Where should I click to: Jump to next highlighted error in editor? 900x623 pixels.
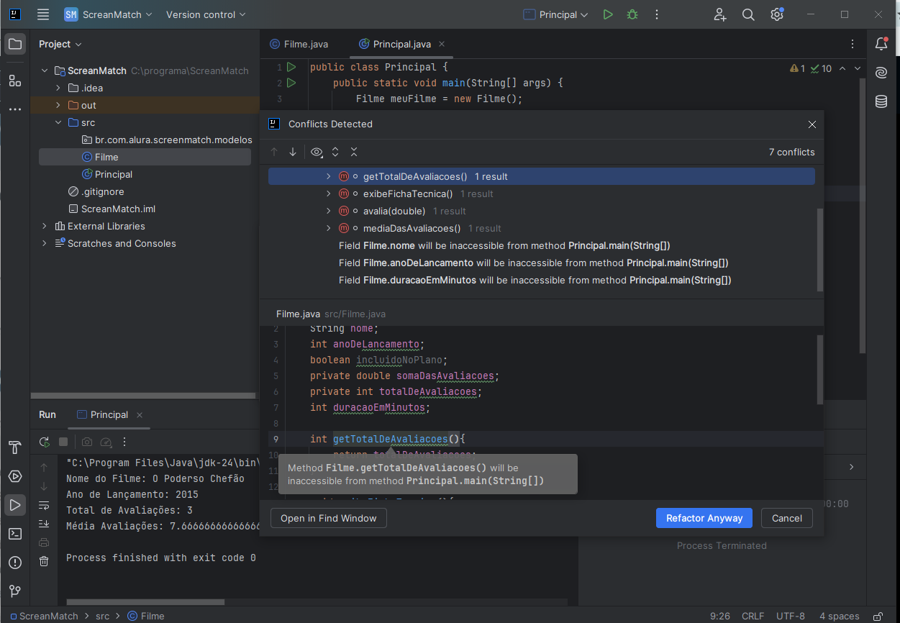coord(858,68)
